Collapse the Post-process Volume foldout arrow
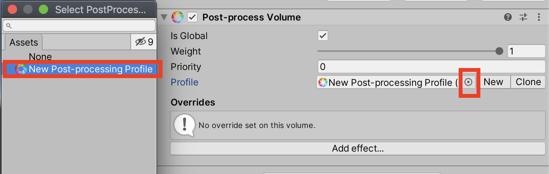The image size is (549, 174). point(164,17)
